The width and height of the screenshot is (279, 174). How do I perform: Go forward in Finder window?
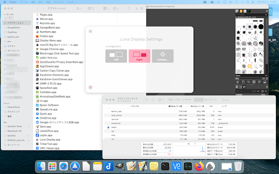(43, 8)
